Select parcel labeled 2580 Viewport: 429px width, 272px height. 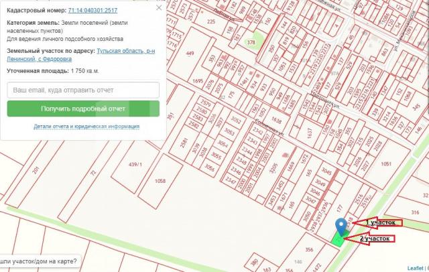coord(202,111)
